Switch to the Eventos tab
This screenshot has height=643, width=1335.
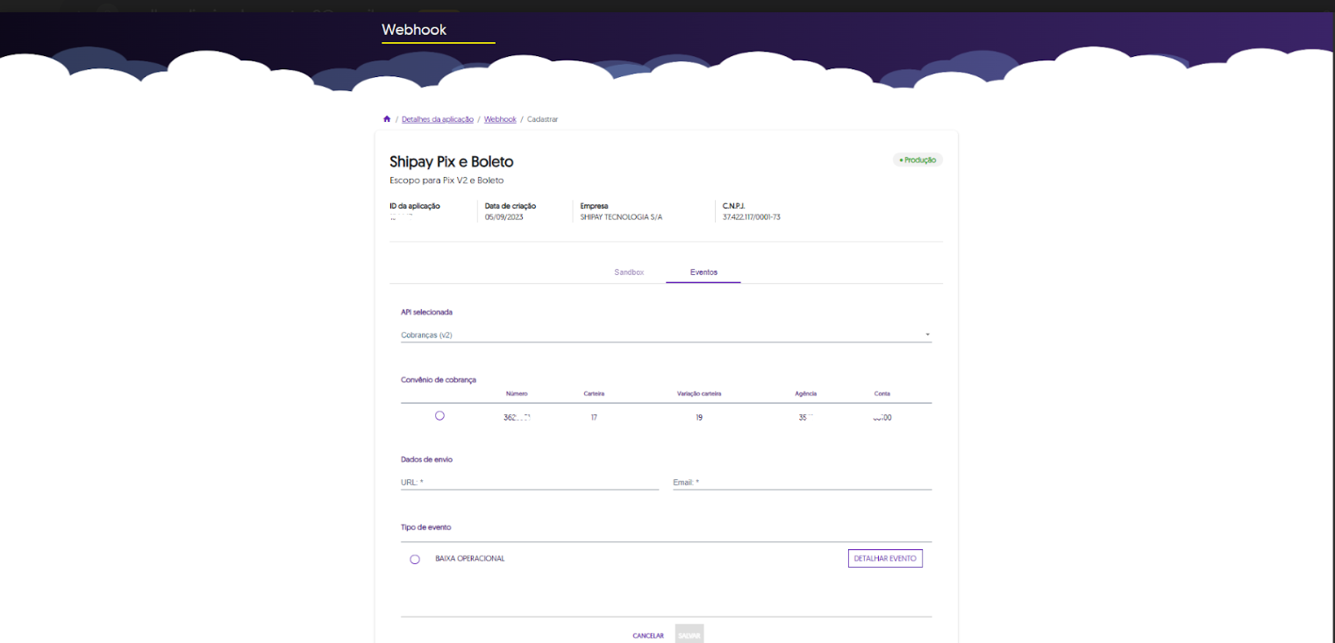coord(703,272)
